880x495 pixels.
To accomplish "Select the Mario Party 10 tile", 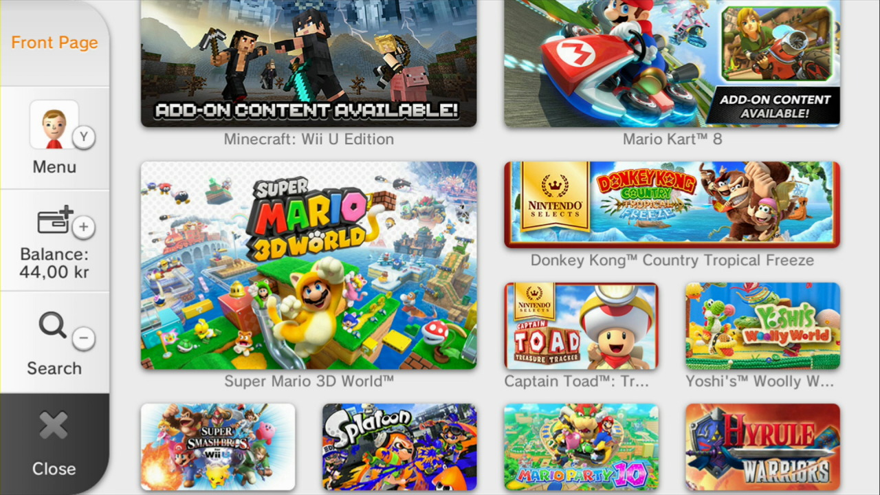I will pyautogui.click(x=581, y=447).
